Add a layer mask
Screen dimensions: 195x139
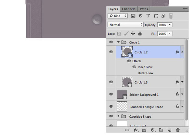(144, 130)
